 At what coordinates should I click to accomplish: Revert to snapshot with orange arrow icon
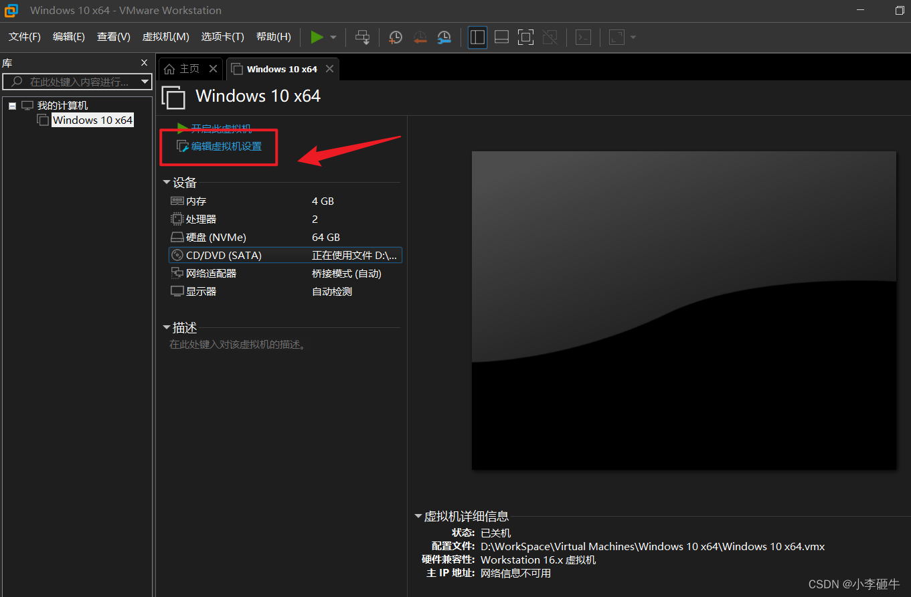[x=420, y=37]
